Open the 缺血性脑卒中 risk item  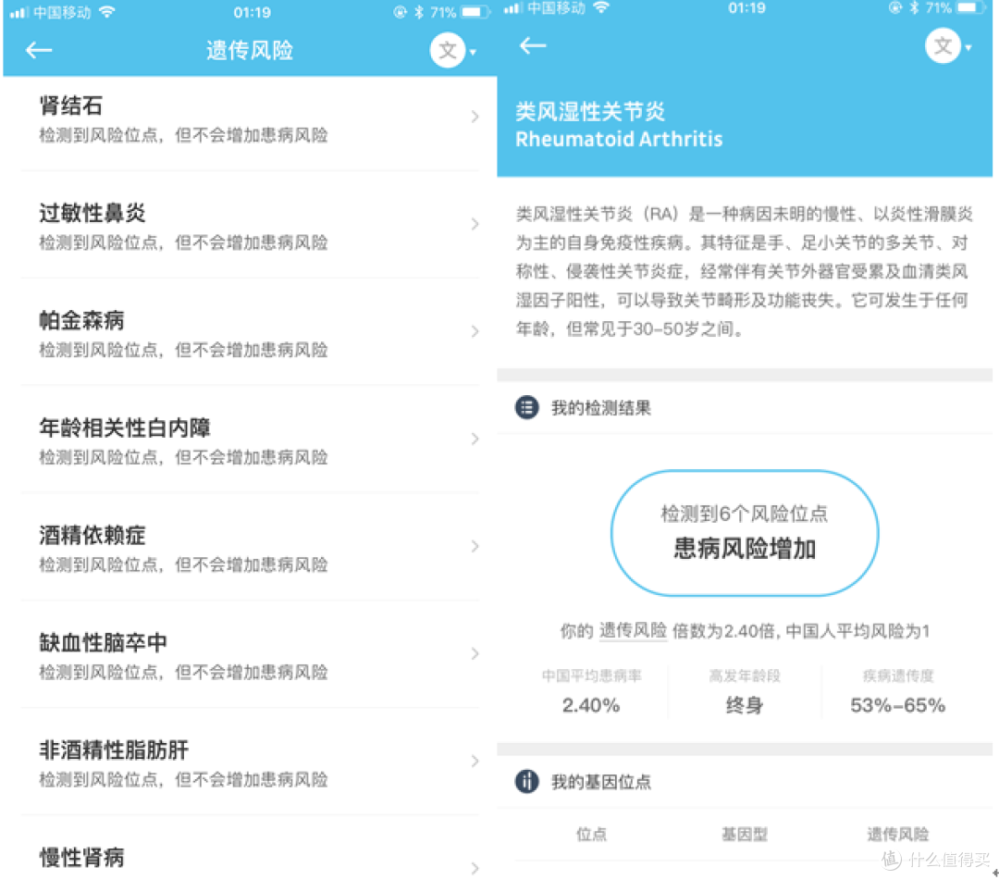tap(250, 654)
